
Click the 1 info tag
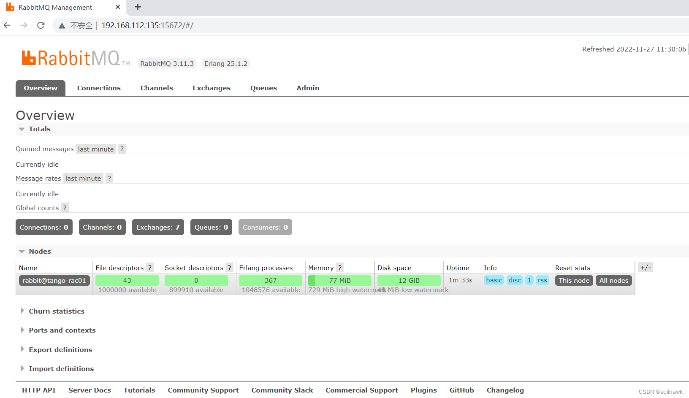[x=529, y=280]
